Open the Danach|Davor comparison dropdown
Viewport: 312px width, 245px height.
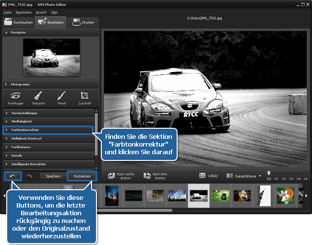[247, 176]
